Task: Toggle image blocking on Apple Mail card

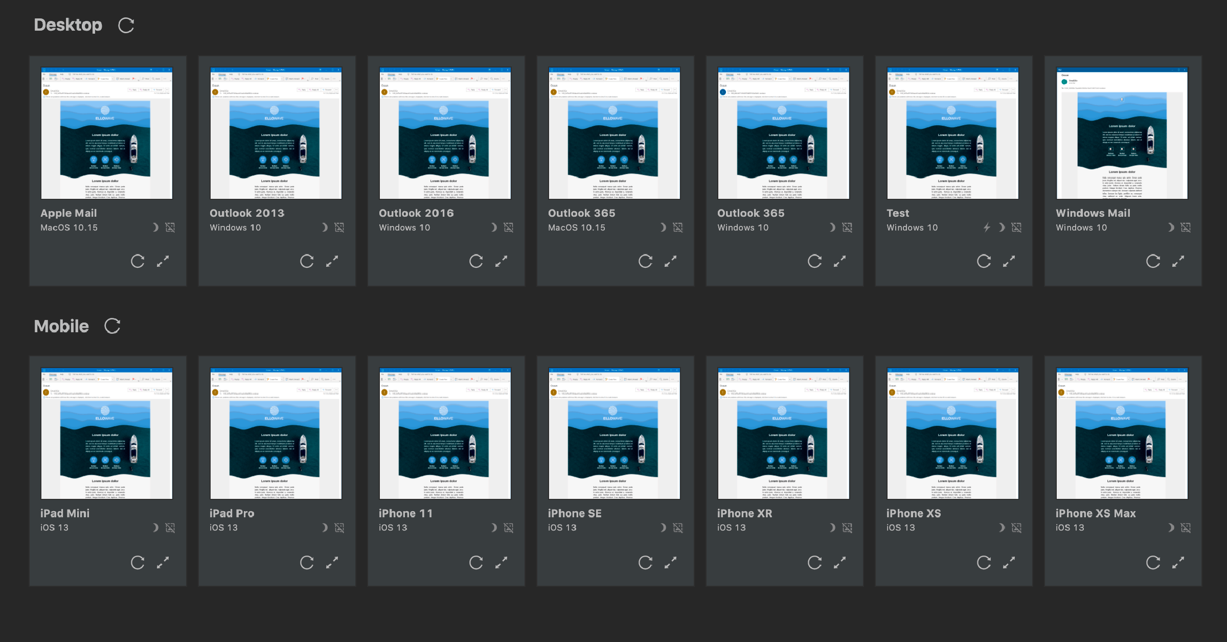Action: (x=170, y=227)
